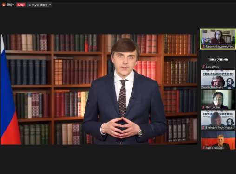Click muted mic icon on Татьяна Владимировна's tile
This screenshot has width=236, height=174.
[203, 46]
